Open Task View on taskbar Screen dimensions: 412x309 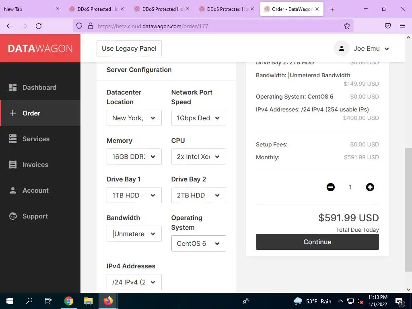[48, 301]
